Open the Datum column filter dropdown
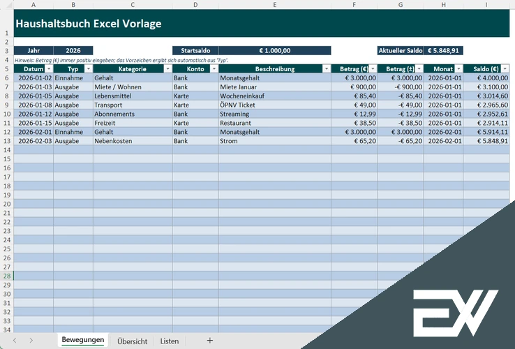515x349 pixels. click(x=49, y=68)
